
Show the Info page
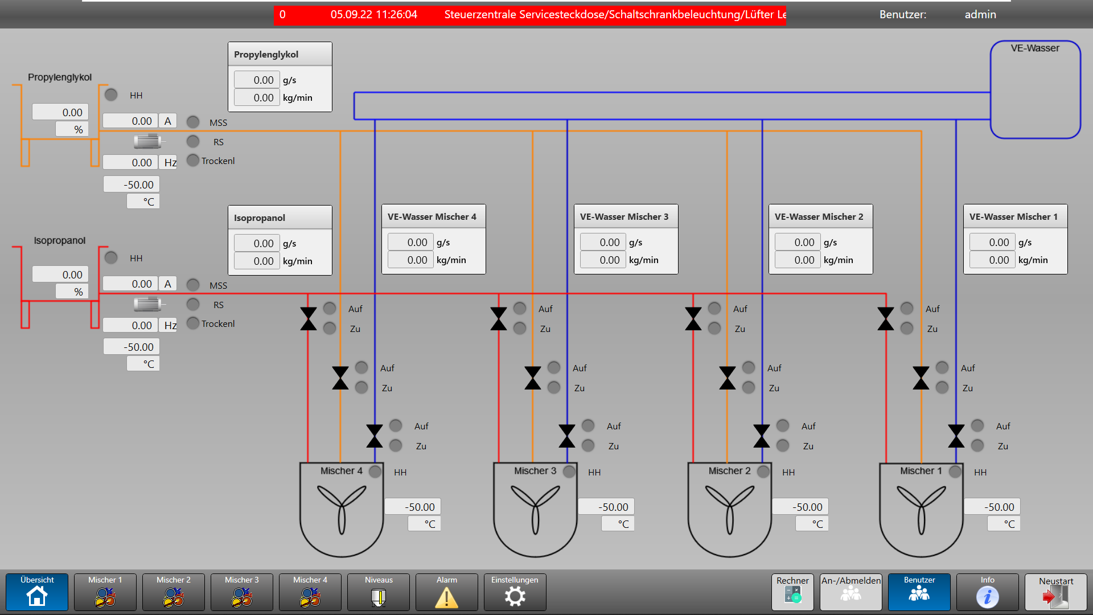point(988,592)
